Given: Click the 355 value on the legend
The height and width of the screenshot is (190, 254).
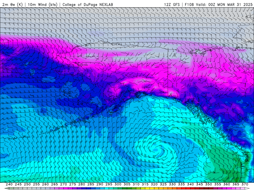Looking at the screenshot, I should 218,184.
